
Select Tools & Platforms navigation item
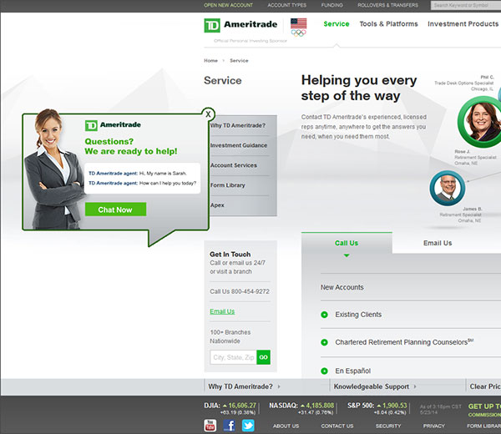(x=388, y=24)
